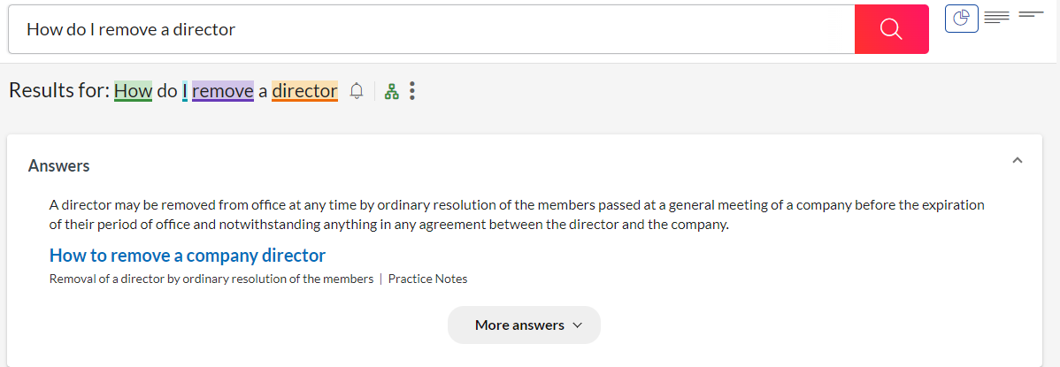Click the red magnifier search button
Screen dimensions: 1060x367
[891, 29]
